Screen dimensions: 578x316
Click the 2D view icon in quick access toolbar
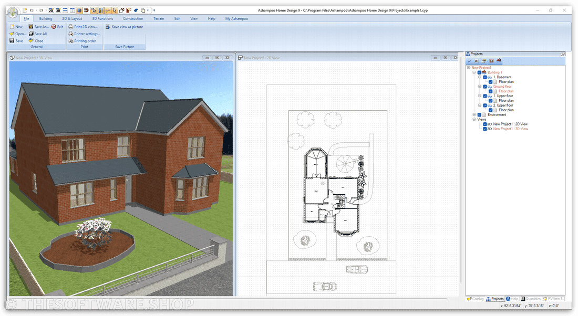(51, 10)
